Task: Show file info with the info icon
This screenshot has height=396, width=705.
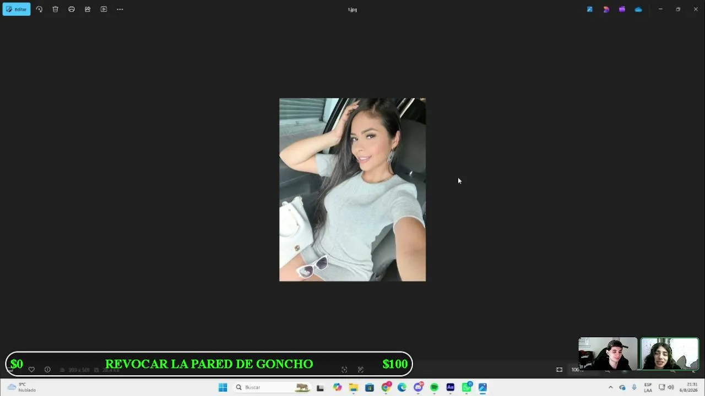Action: [x=47, y=370]
